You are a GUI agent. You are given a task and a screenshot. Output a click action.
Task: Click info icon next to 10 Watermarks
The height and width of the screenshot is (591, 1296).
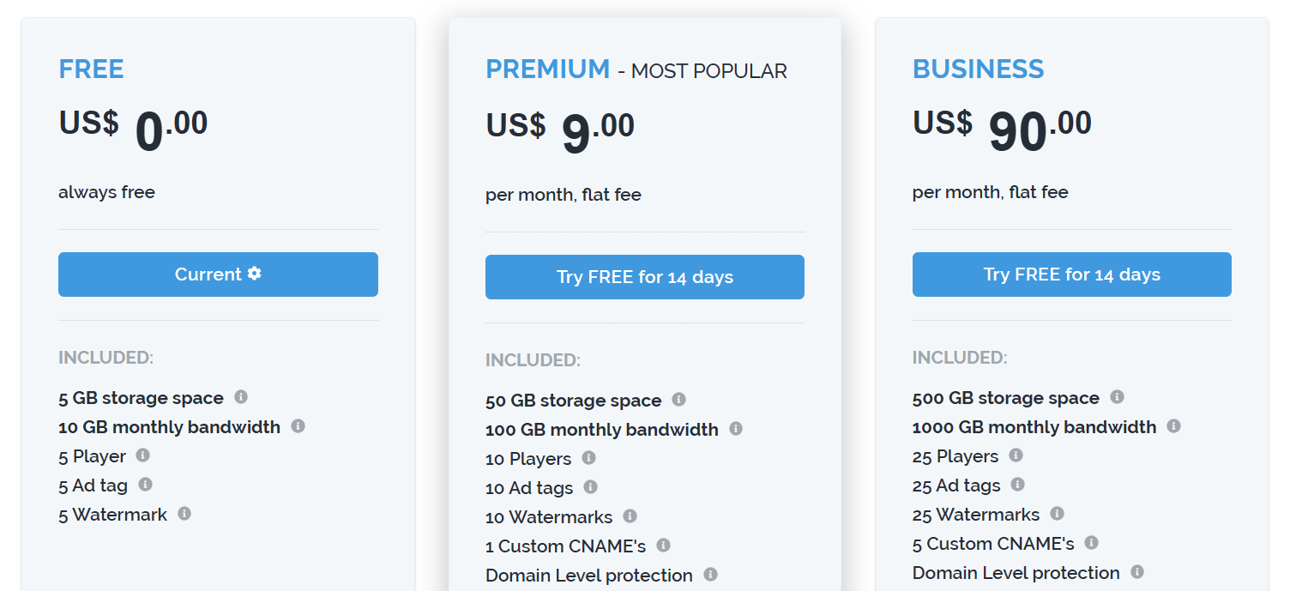point(630,516)
